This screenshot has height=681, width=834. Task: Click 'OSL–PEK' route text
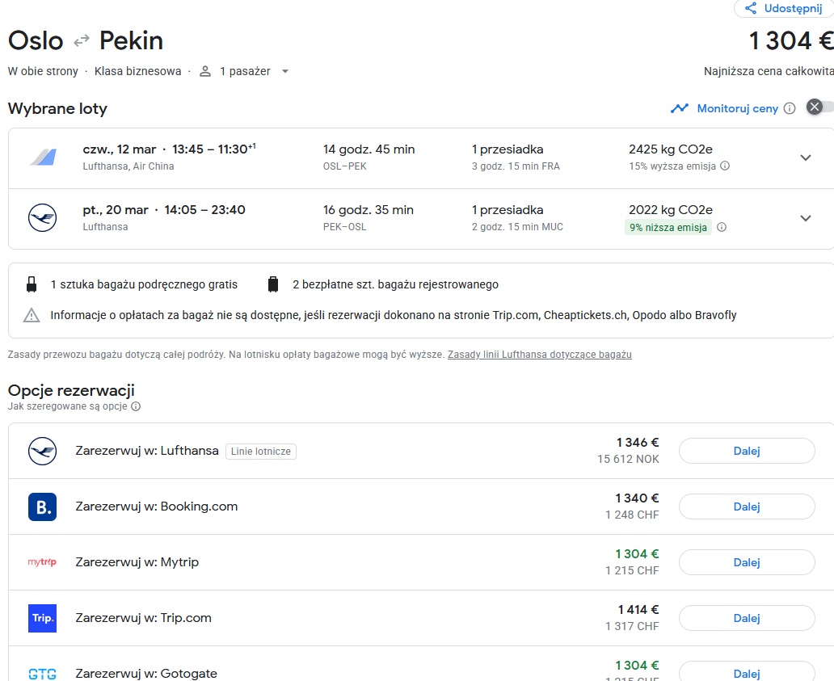click(x=344, y=166)
